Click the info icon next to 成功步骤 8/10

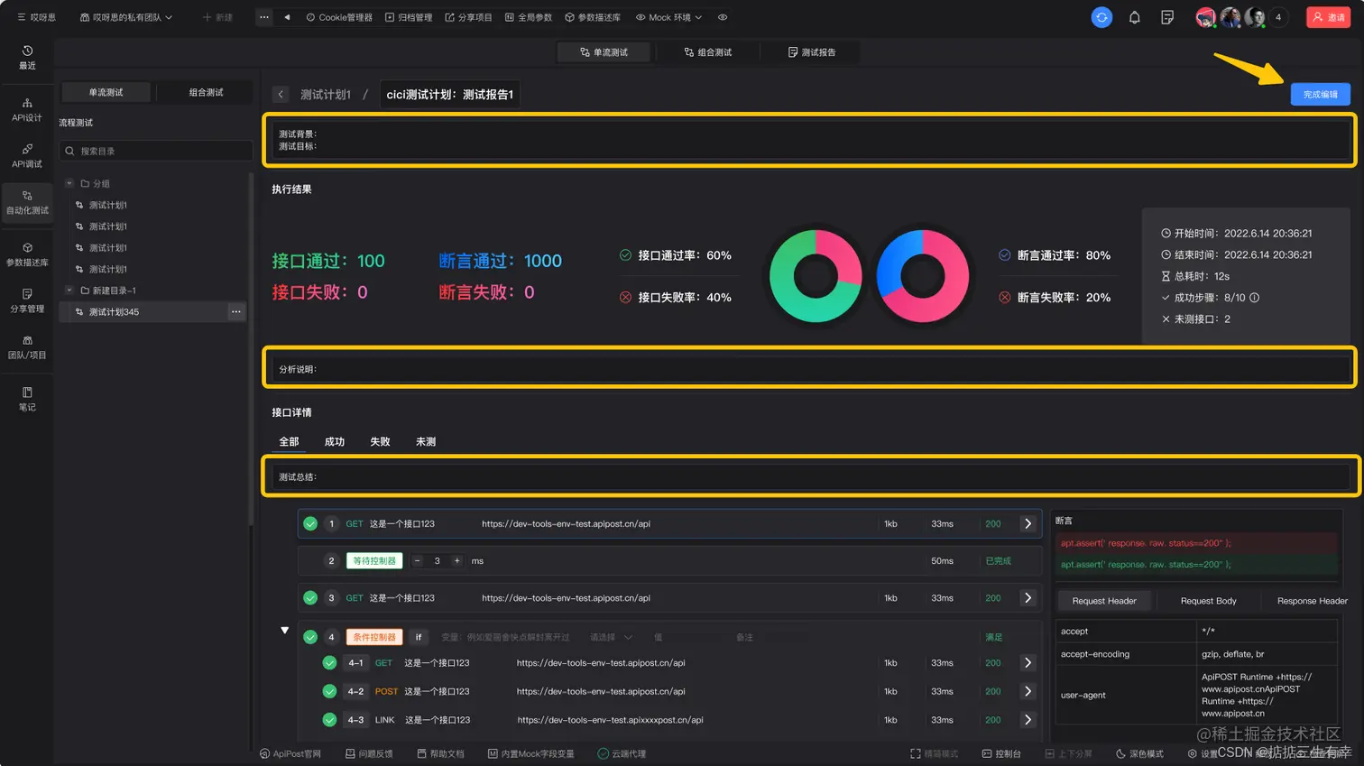(1254, 298)
